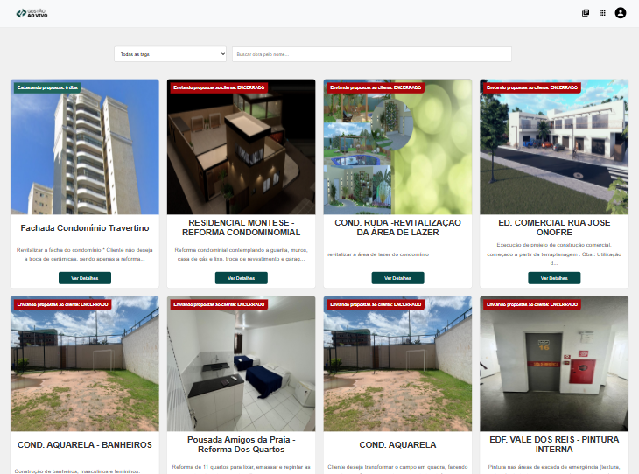Open the library icon in header
The height and width of the screenshot is (474, 639).
point(586,13)
